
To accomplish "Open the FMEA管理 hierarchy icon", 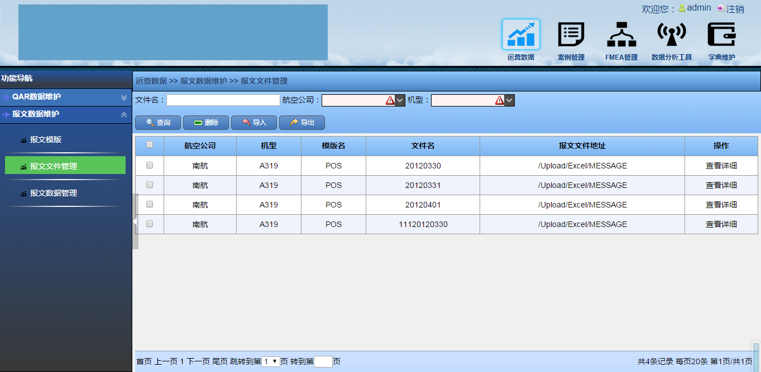I will (x=621, y=35).
